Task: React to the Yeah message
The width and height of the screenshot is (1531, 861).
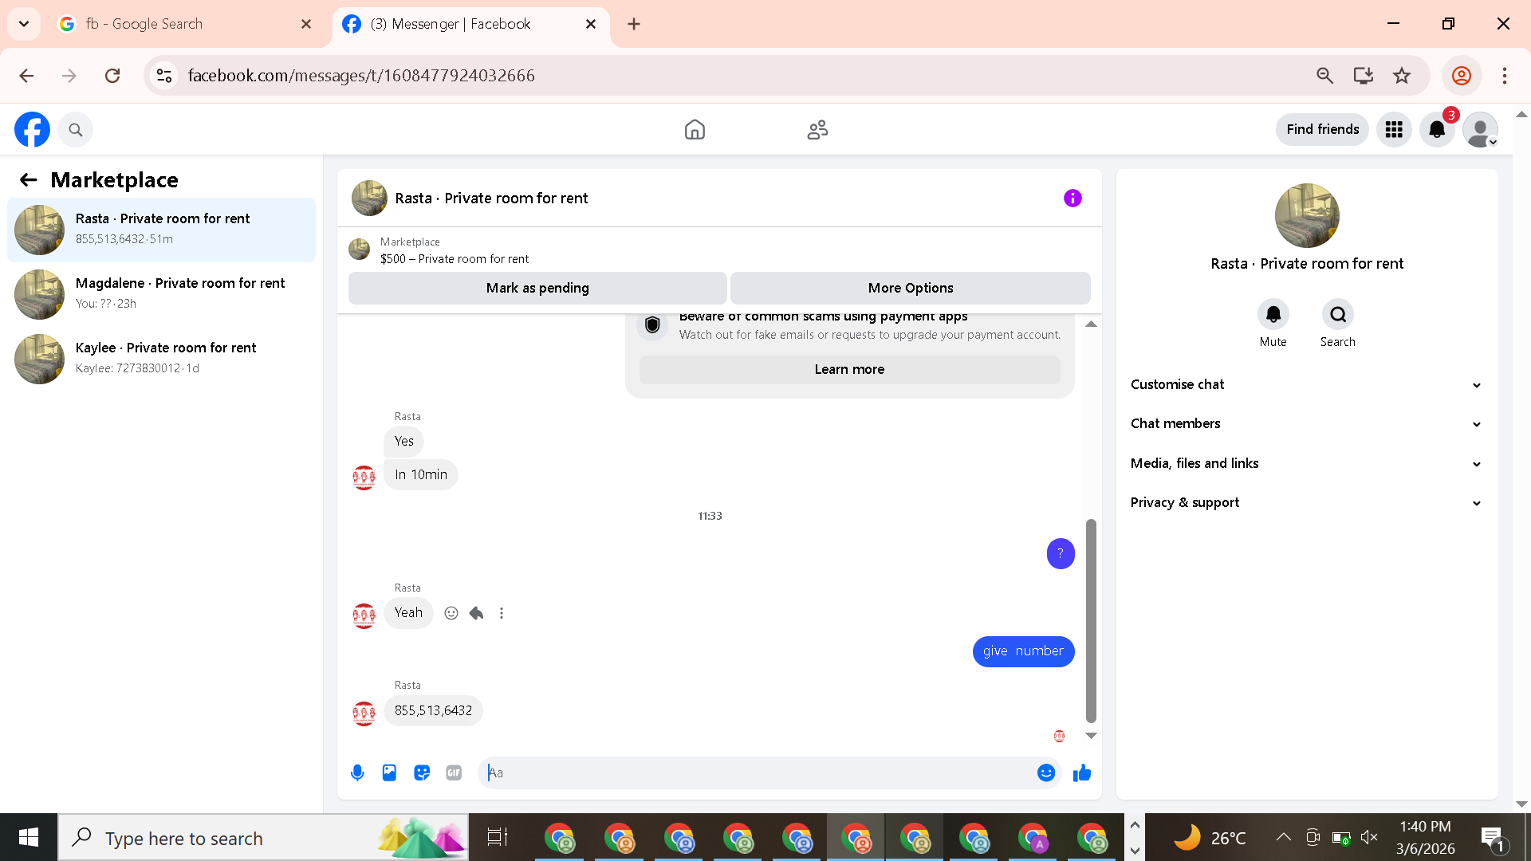Action: point(451,613)
